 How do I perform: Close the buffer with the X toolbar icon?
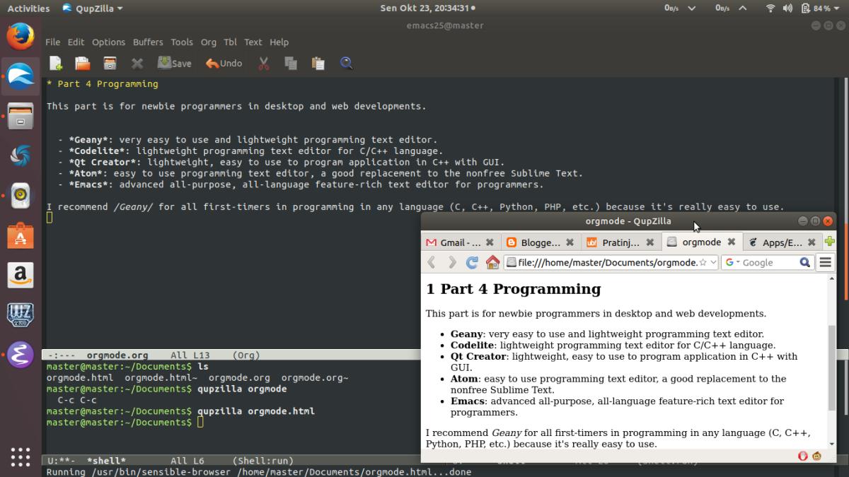(137, 64)
